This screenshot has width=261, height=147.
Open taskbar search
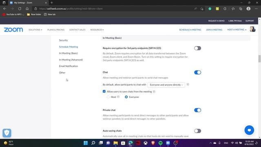93,143
